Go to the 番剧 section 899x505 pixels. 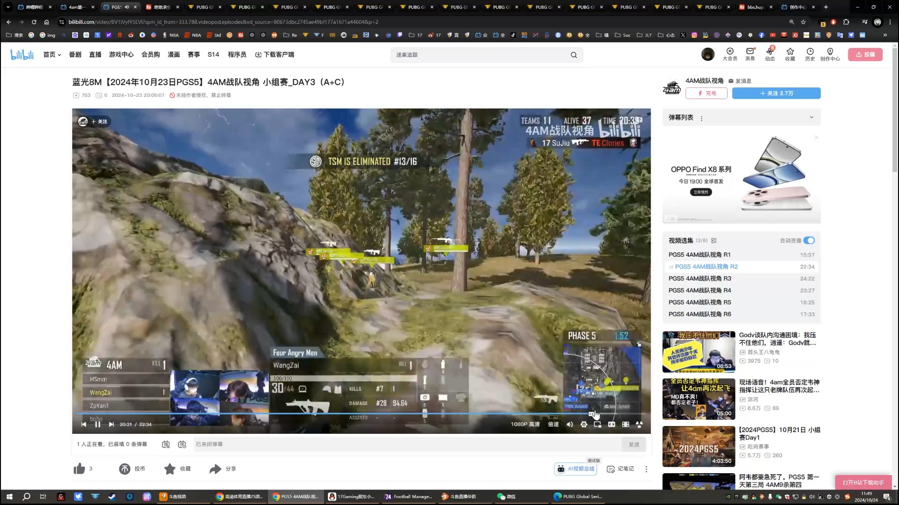coord(75,55)
